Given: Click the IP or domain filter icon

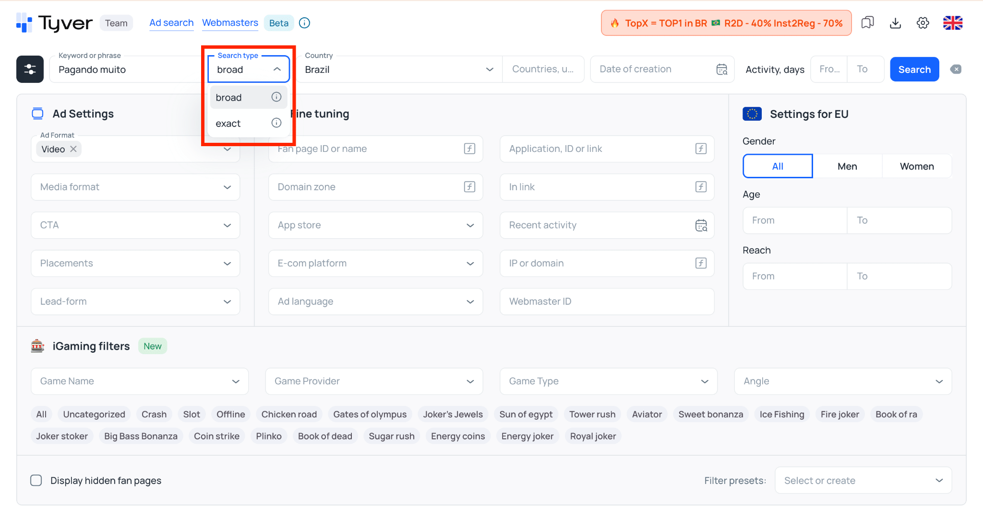Looking at the screenshot, I should click(x=701, y=263).
